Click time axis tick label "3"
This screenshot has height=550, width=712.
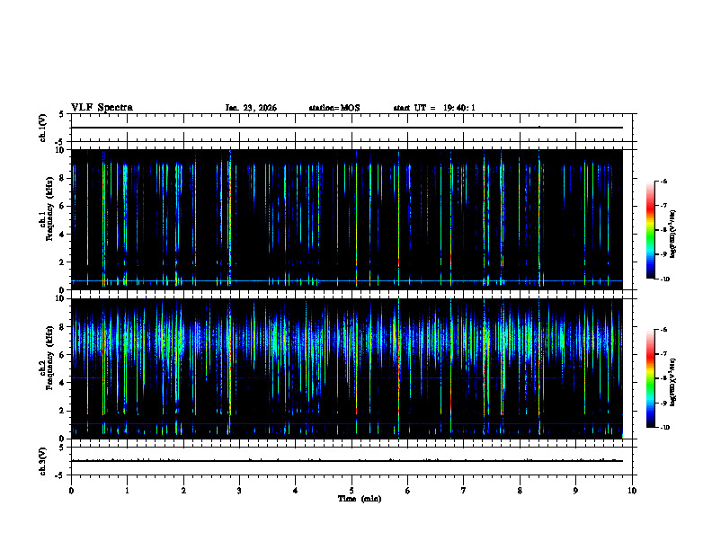(x=239, y=491)
